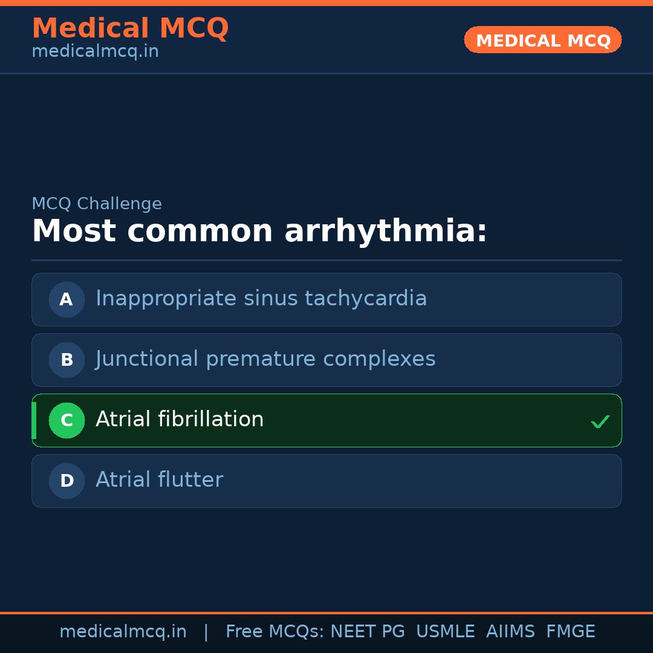Open the Medical MCQ header title

[130, 28]
